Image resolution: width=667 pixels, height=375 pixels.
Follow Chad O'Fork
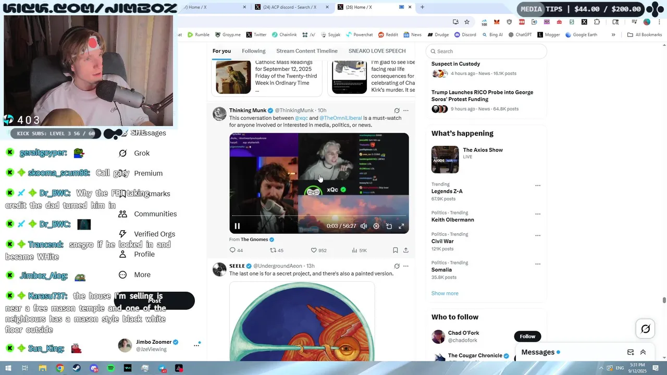click(527, 336)
